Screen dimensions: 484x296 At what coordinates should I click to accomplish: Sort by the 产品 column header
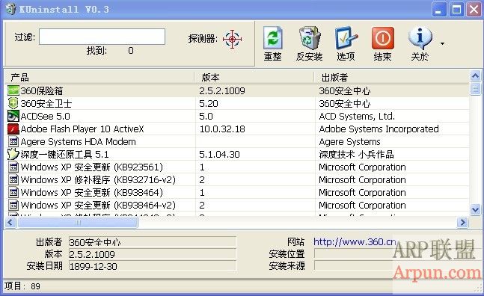coord(99,77)
